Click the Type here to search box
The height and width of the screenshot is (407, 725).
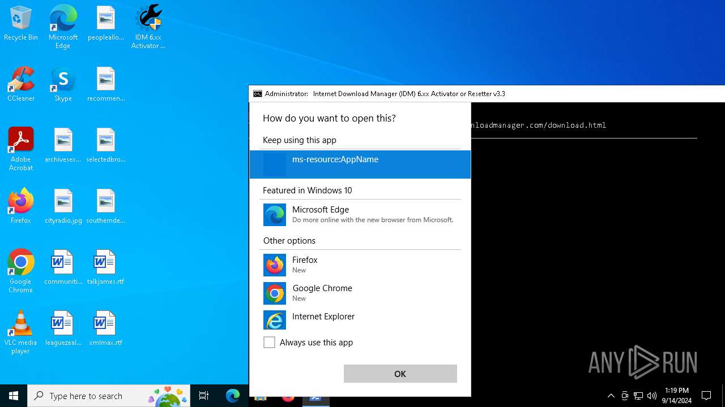[x=110, y=396]
